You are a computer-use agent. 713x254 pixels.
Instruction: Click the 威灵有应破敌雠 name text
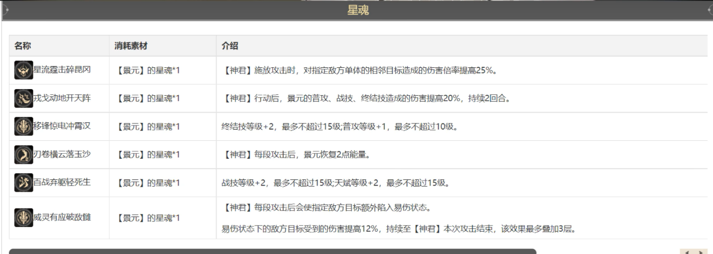62,218
